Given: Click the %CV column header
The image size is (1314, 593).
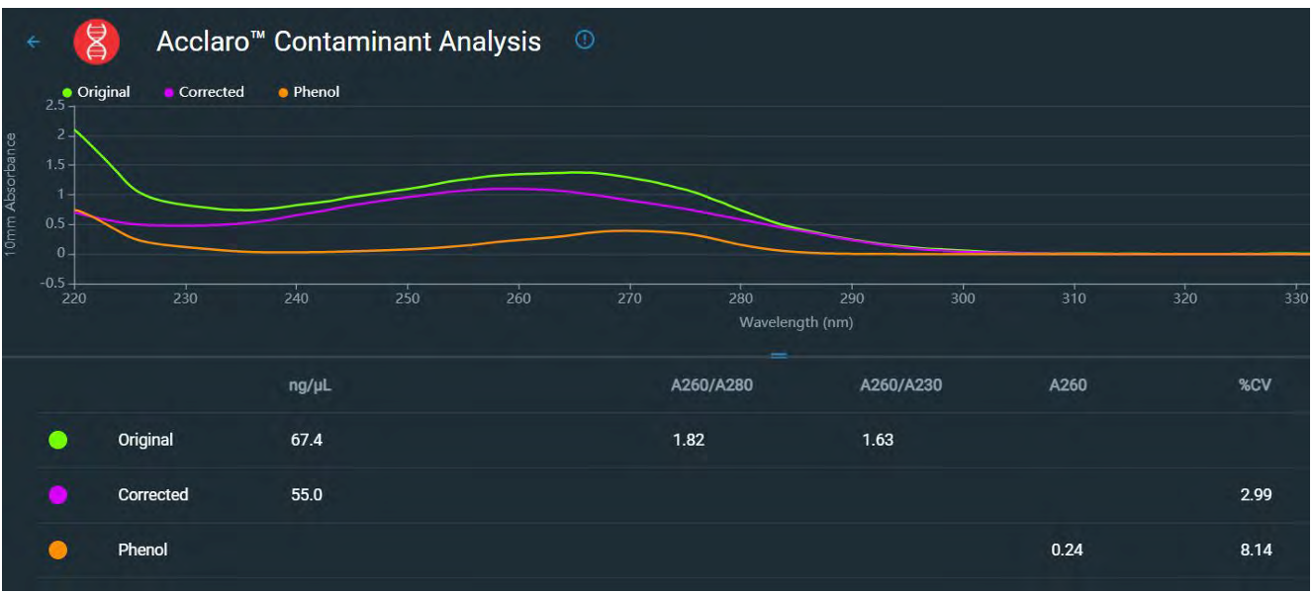Looking at the screenshot, I should coord(1255,385).
